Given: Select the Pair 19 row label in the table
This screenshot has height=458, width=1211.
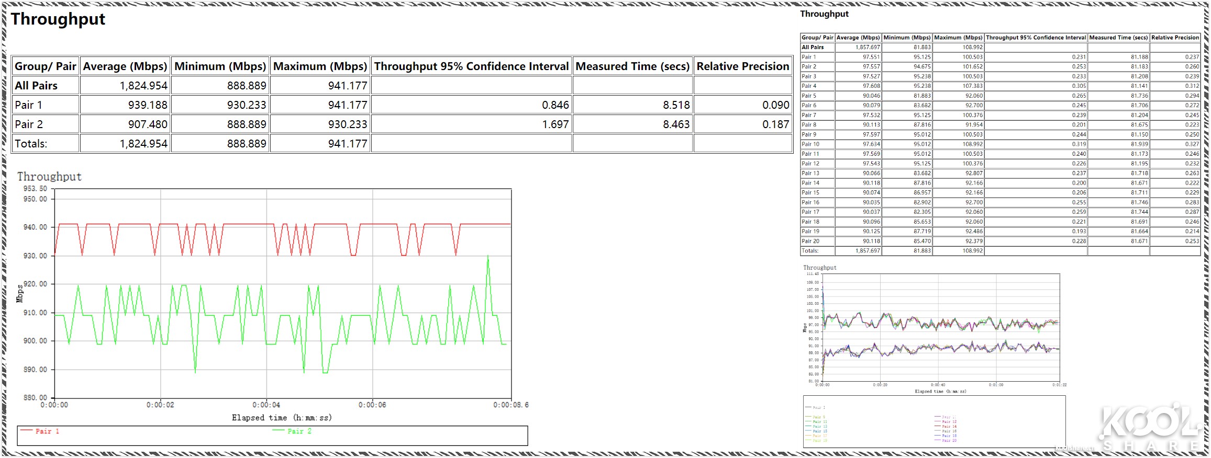Looking at the screenshot, I should click(810, 232).
